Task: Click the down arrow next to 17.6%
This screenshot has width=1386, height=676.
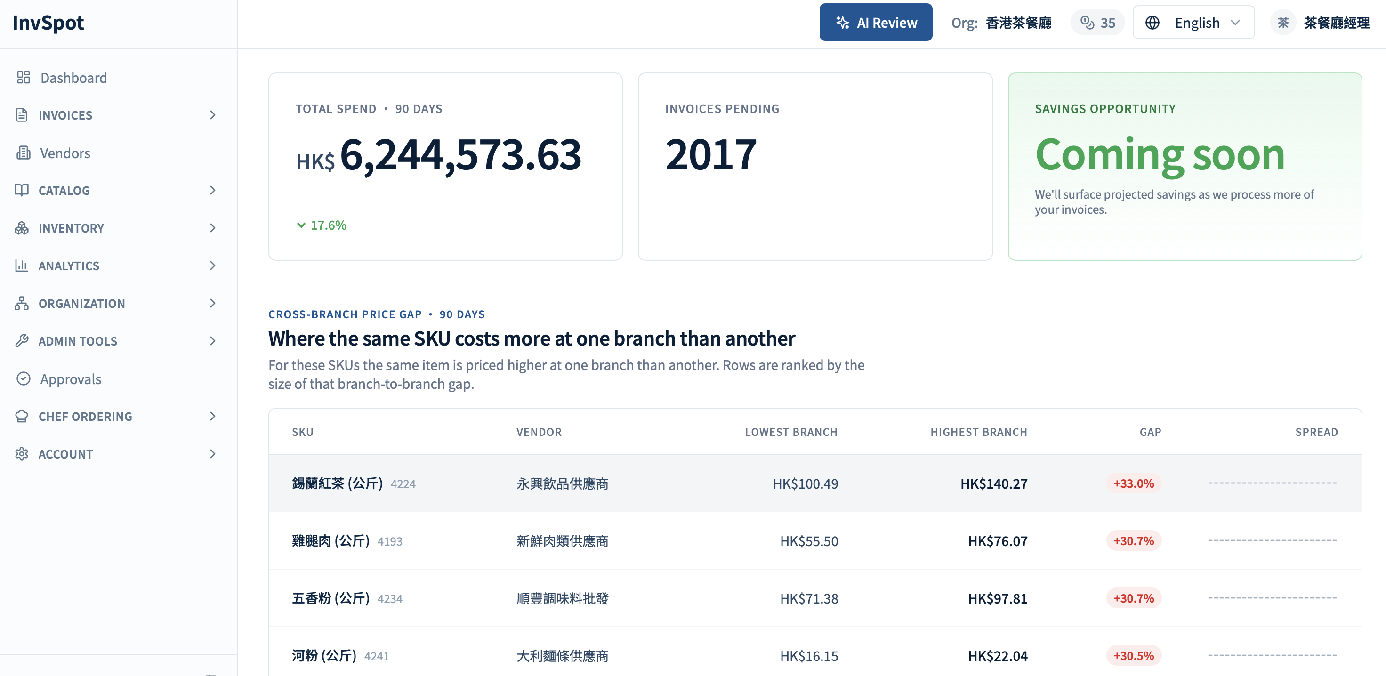Action: pos(301,225)
